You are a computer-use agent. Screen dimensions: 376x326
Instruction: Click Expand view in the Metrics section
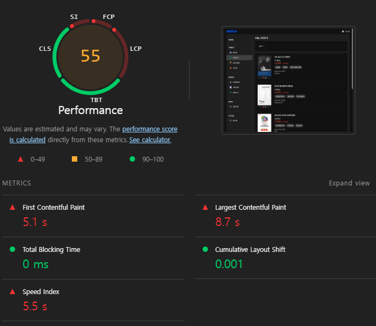coord(349,183)
